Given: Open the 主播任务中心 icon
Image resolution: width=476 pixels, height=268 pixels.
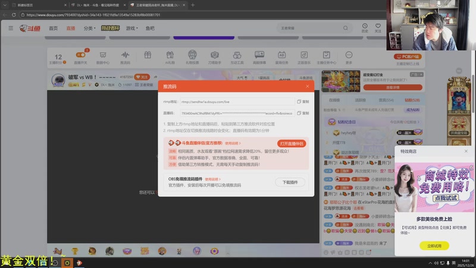Looking at the screenshot, I should point(326,58).
